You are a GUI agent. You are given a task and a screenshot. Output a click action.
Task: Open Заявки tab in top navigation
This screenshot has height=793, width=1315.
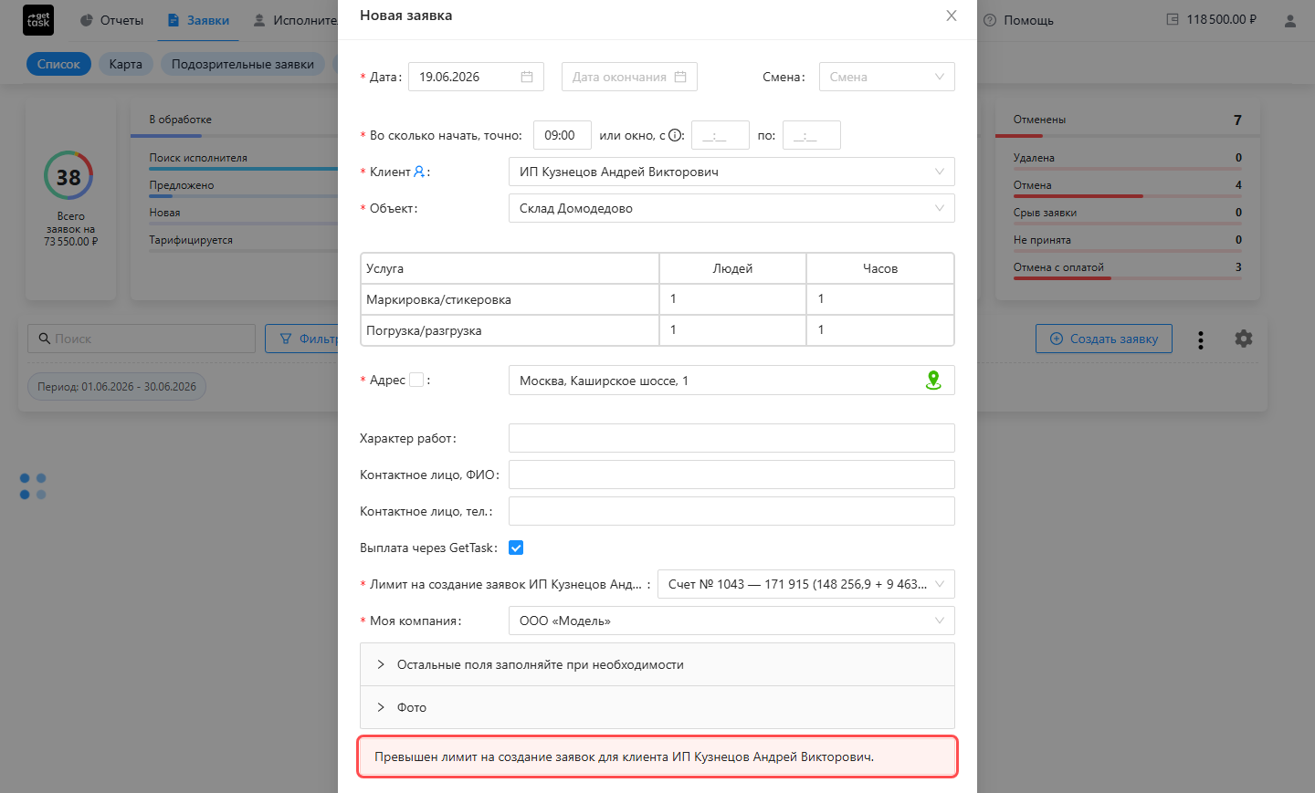198,20
